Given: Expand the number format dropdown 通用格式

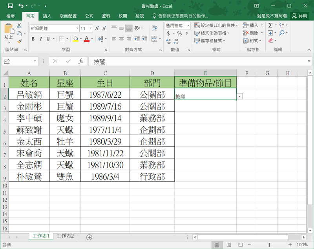Looking at the screenshot, I should point(177,26).
